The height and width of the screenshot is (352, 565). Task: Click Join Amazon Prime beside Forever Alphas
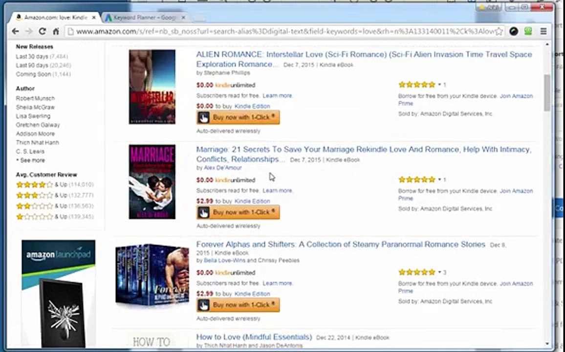(516, 284)
